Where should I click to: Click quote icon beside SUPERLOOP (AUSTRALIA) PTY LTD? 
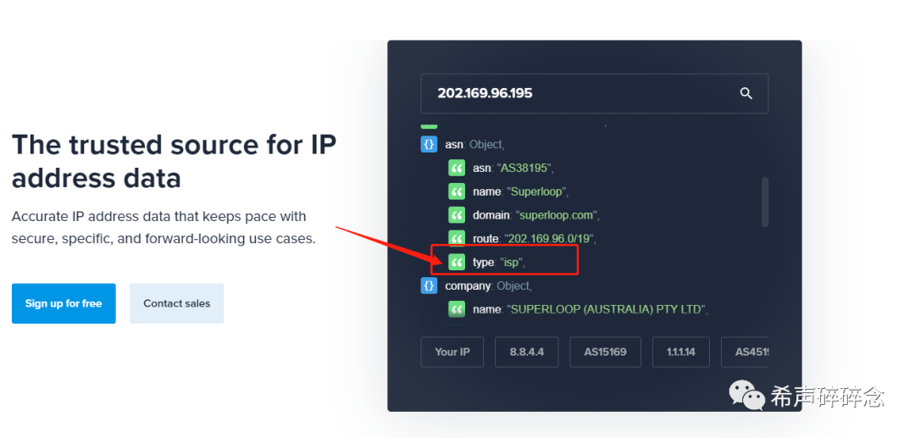pos(457,309)
